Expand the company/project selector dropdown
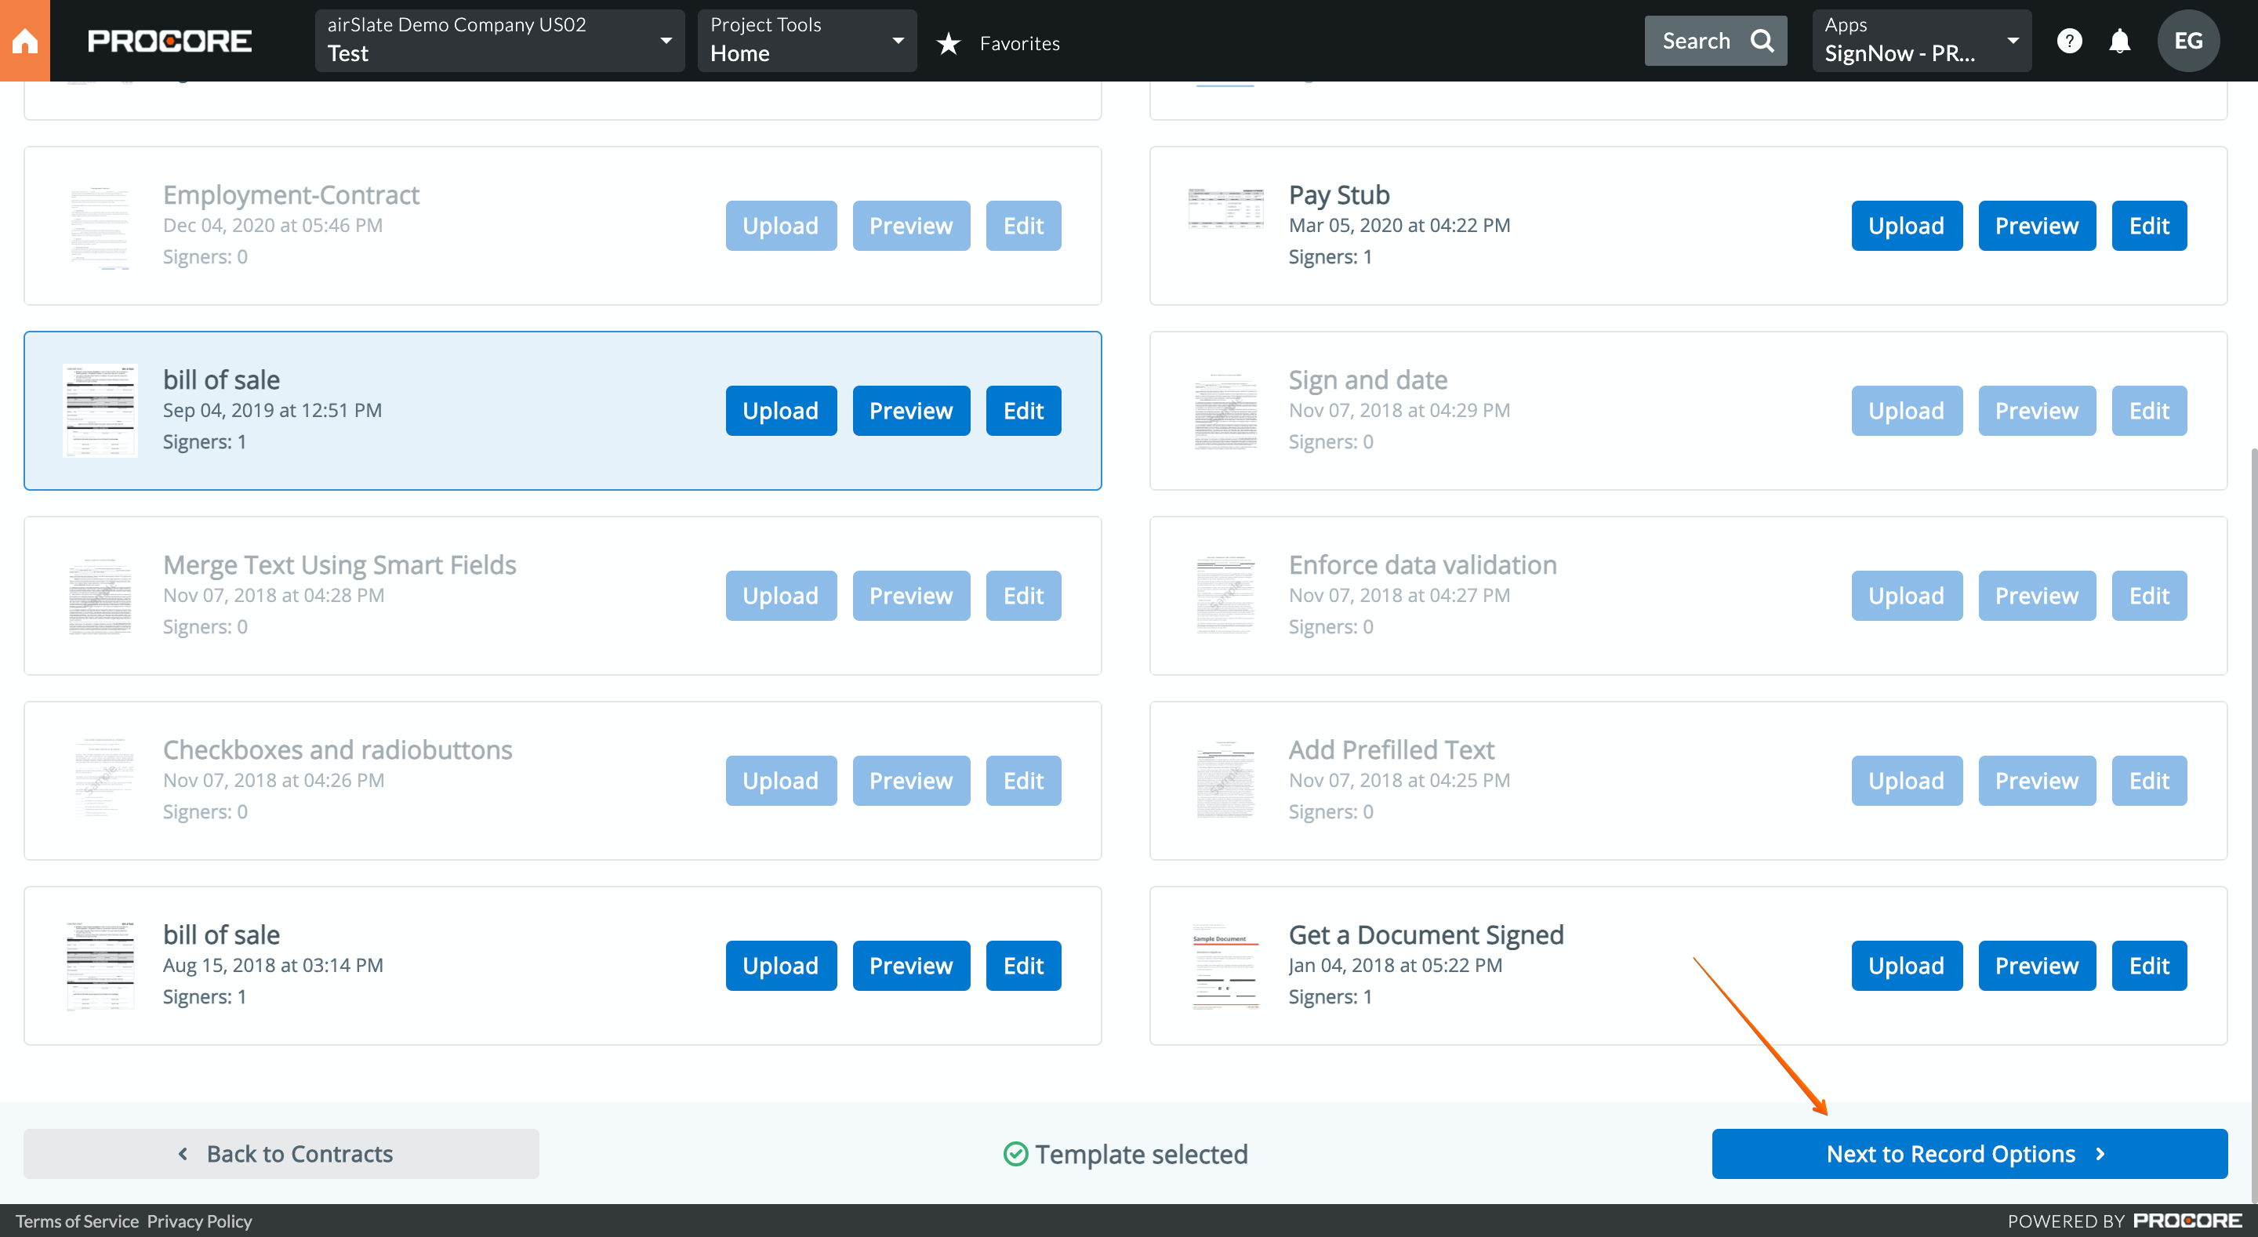 click(x=499, y=40)
